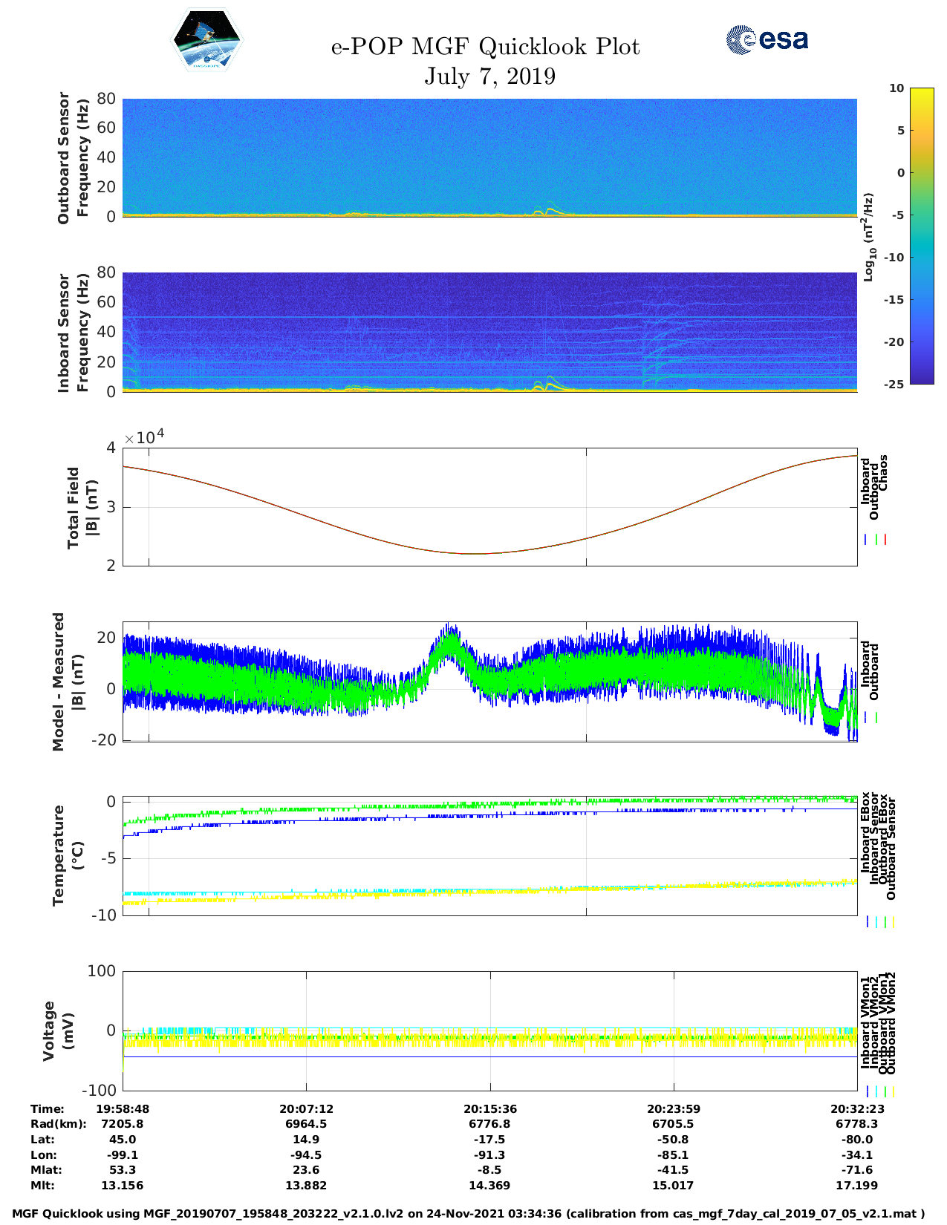This screenshot has width=947, height=1225.
Task: Click the CASSIOPE satellite hexagon logo
Action: point(206,40)
